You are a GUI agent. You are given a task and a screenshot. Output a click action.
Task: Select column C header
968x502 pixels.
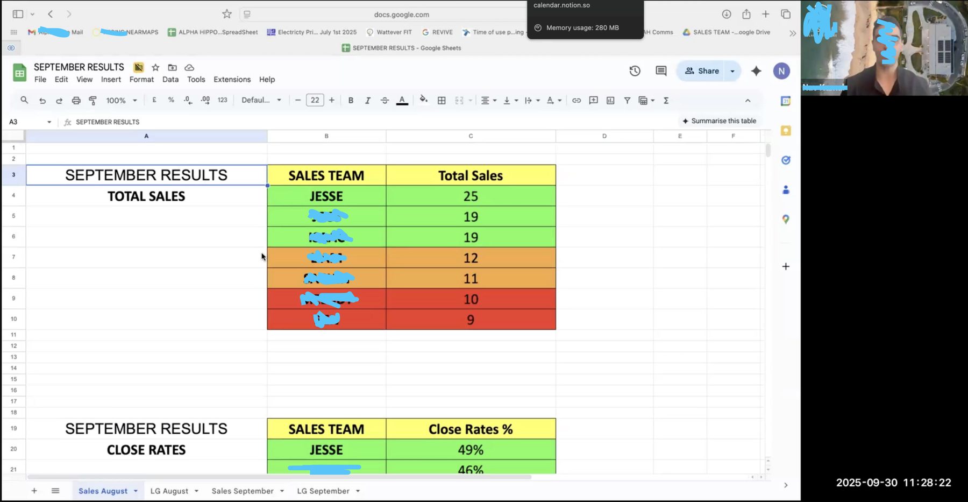click(471, 136)
